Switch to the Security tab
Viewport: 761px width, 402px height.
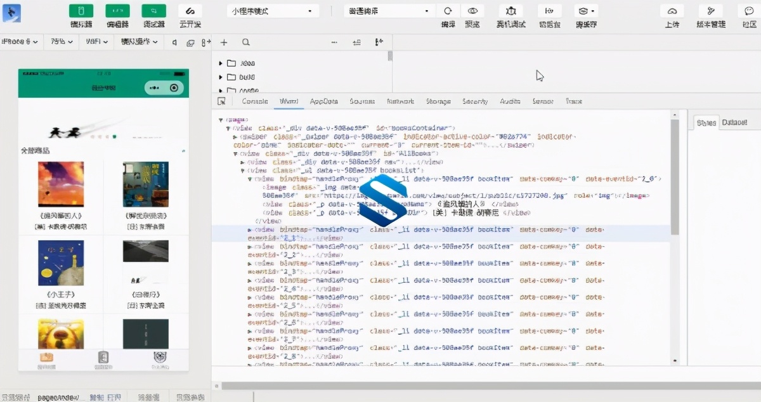tap(475, 101)
